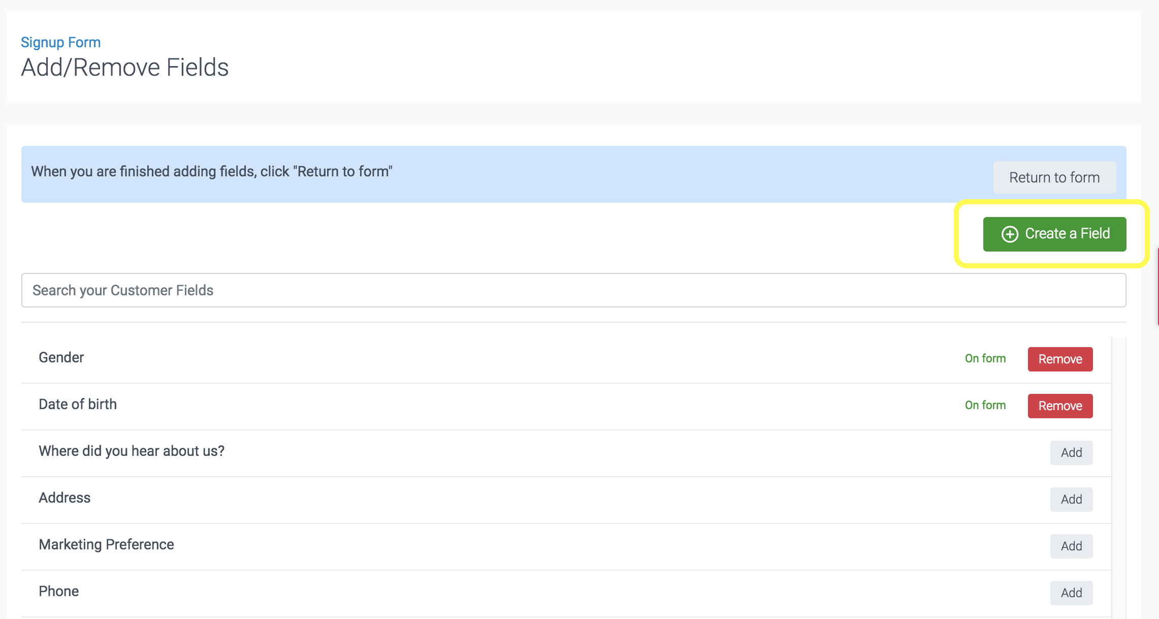Click the Phone field name
1159x619 pixels.
58,591
